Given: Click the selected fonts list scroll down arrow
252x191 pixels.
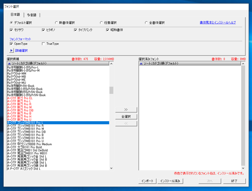Looking at the screenshot, I should tap(243, 168).
